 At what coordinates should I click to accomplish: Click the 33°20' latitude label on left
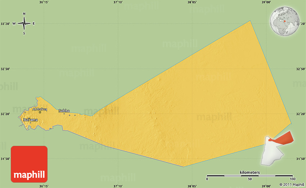pos(5,24)
